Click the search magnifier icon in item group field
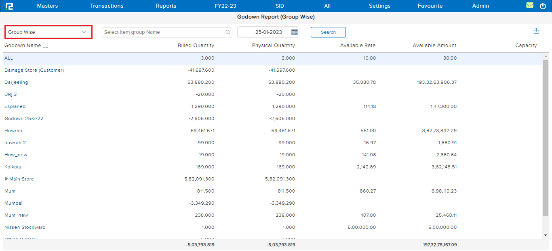 click(228, 32)
